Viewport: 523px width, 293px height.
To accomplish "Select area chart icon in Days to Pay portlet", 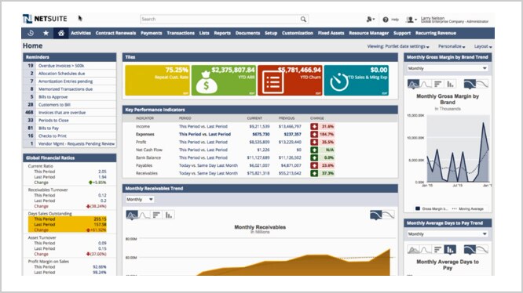I will (413, 249).
